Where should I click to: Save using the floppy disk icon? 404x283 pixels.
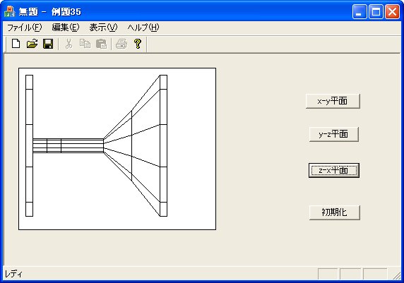click(x=48, y=44)
